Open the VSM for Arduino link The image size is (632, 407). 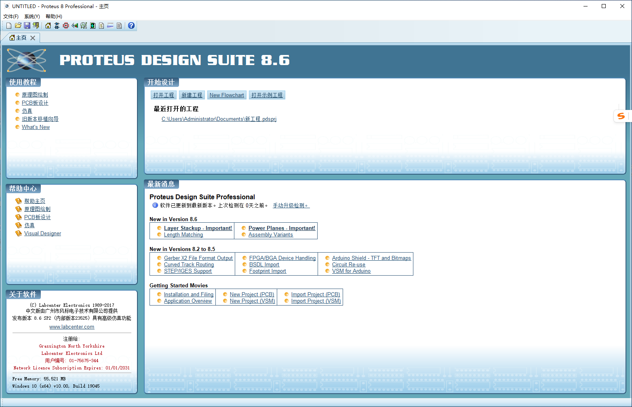pos(351,271)
